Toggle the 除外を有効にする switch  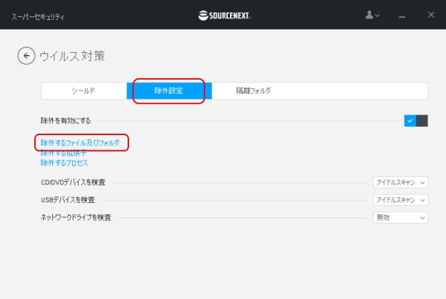tap(416, 121)
